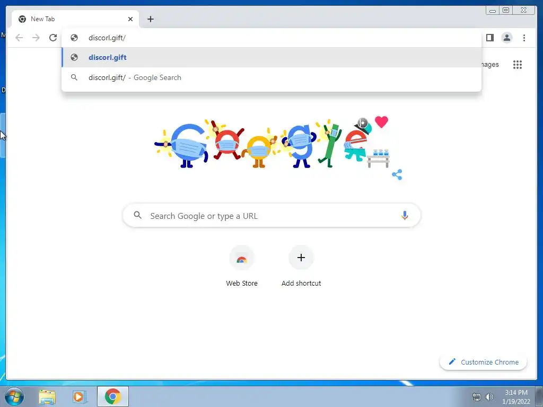Click the address bar text discorl.gift/
This screenshot has height=407, width=543.
[107, 38]
